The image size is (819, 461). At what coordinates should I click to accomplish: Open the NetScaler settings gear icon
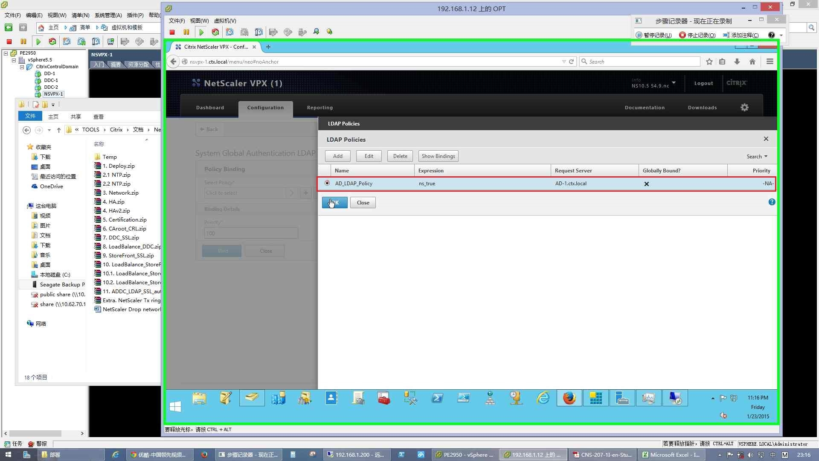744,108
